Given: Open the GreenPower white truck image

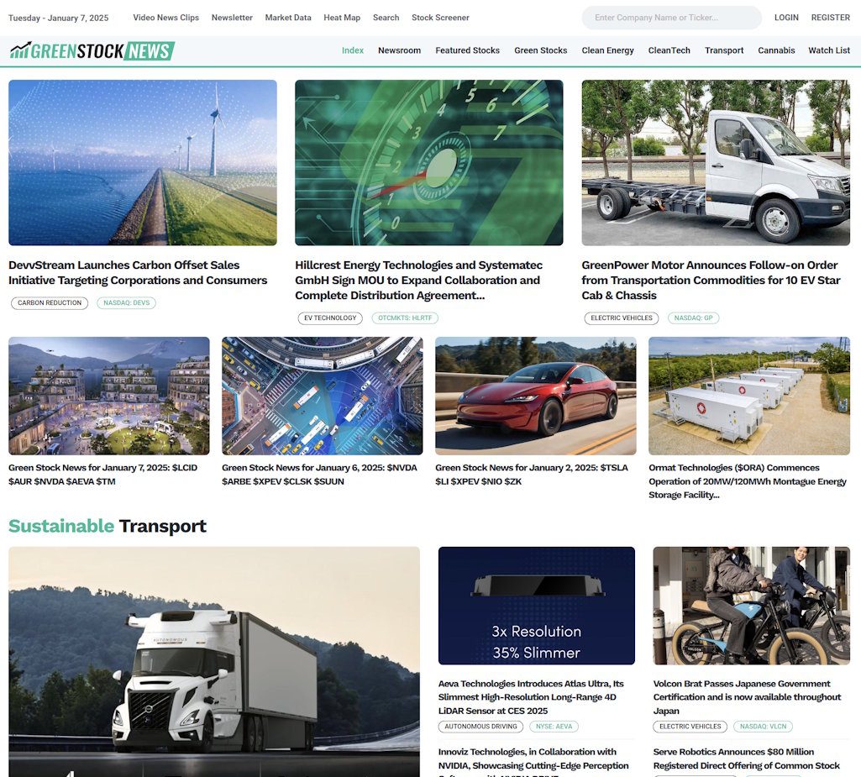Looking at the screenshot, I should pyautogui.click(x=716, y=162).
